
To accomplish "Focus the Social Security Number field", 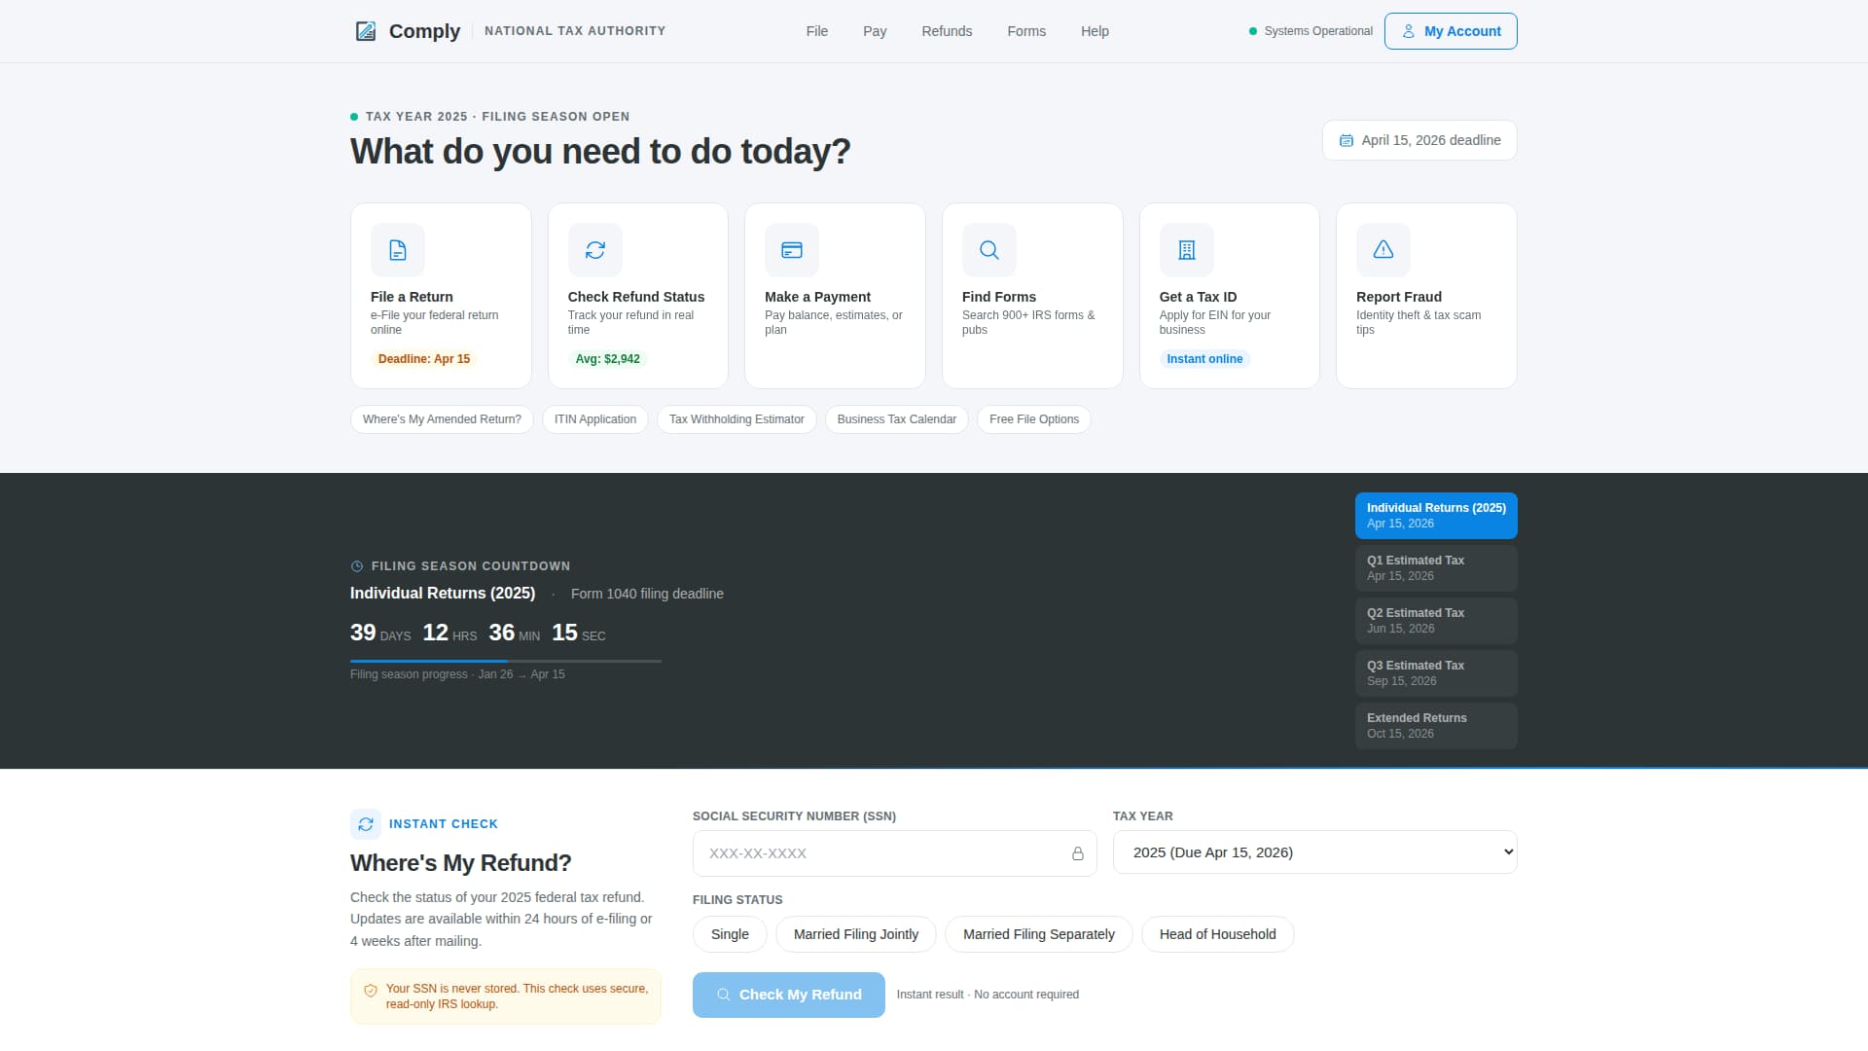I will (x=894, y=853).
